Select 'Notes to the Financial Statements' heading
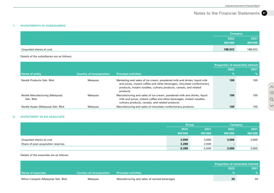Screen dimensions: 274x193 [x=227, y=13]
